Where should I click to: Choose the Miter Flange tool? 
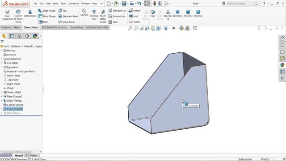(x=47, y=16)
